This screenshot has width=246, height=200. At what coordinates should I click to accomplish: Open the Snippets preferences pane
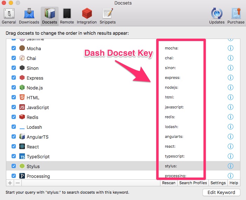click(108, 16)
